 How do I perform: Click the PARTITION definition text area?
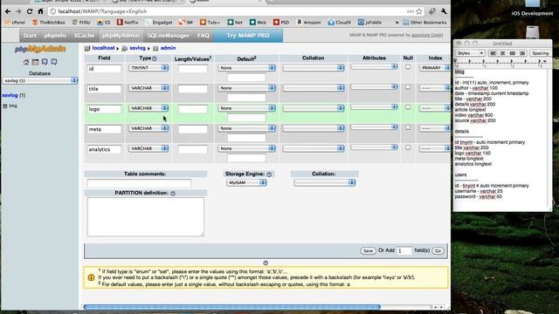(x=146, y=217)
